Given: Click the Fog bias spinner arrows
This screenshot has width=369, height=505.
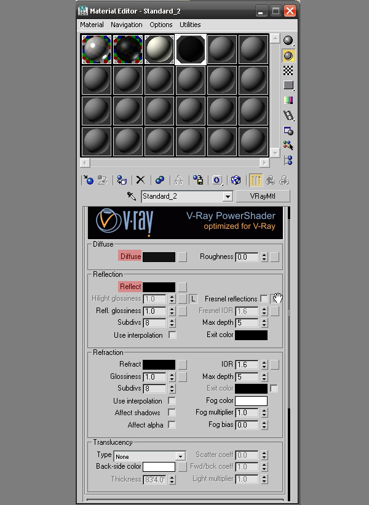Looking at the screenshot, I should coord(264,425).
